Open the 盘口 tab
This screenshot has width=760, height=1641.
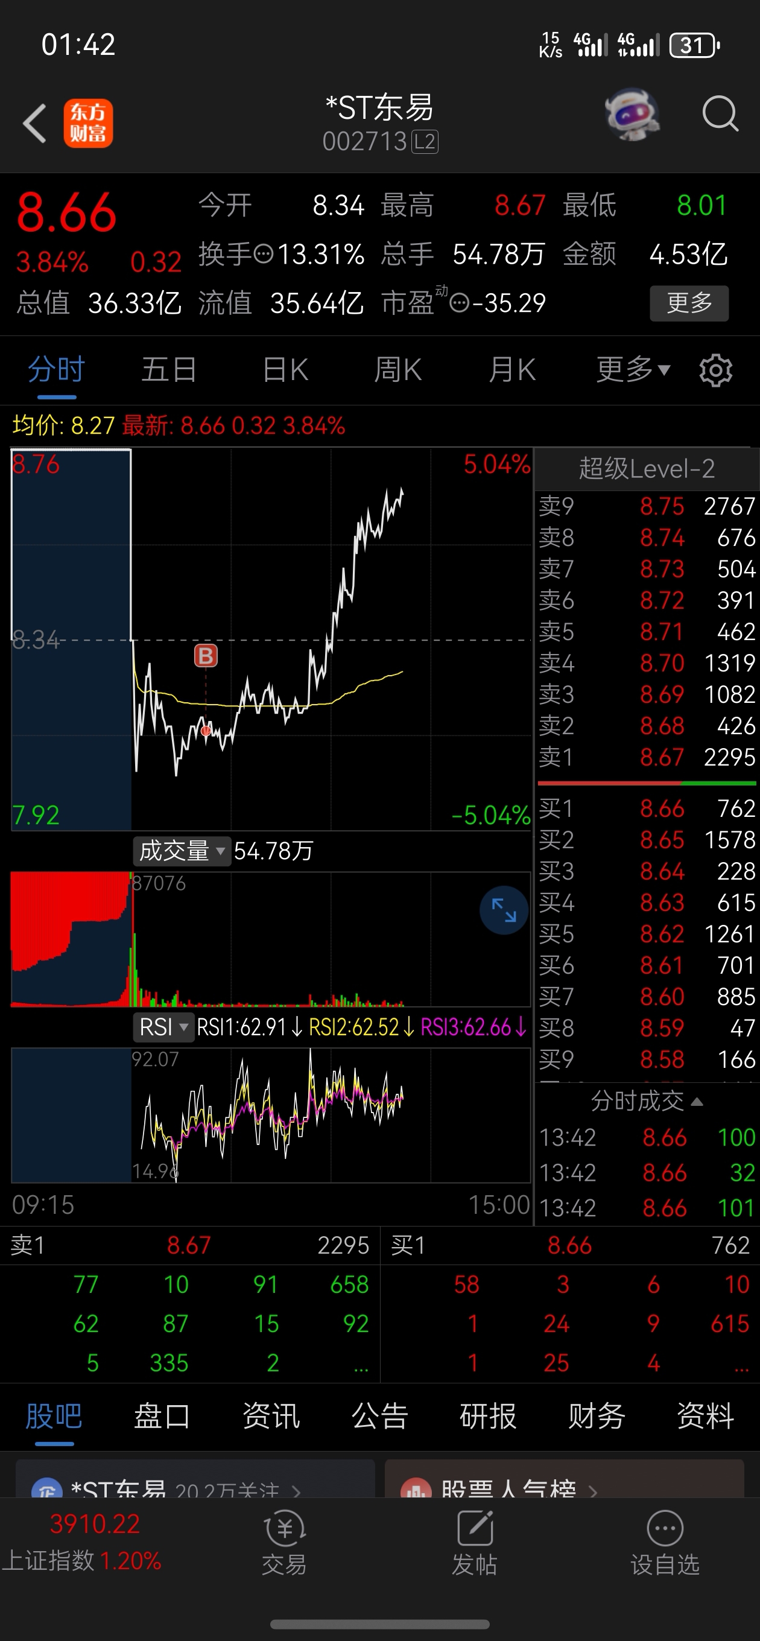point(162,1415)
